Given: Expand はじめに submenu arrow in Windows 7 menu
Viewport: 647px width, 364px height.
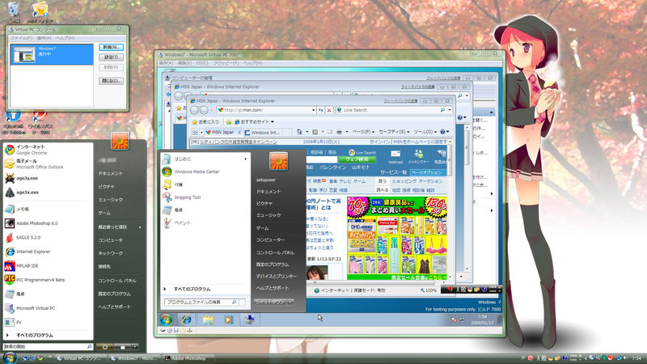Looking at the screenshot, I should [x=246, y=159].
